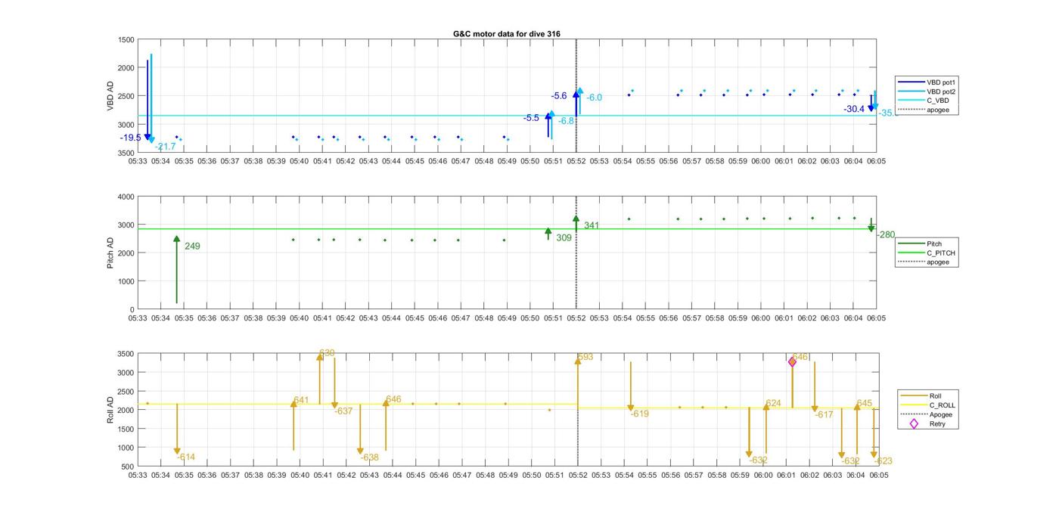Click the "593" roll label at apogee

585,357
